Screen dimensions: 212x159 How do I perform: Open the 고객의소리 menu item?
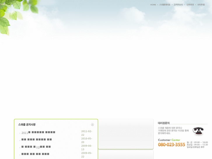tap(178, 5)
